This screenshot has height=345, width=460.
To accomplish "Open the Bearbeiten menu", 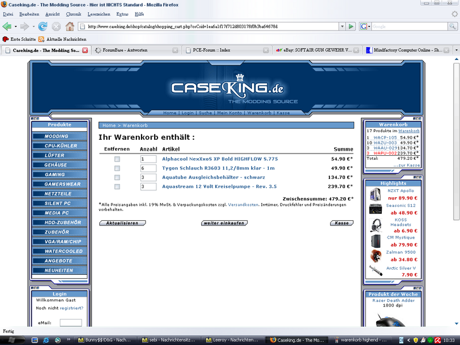I will coord(29,14).
